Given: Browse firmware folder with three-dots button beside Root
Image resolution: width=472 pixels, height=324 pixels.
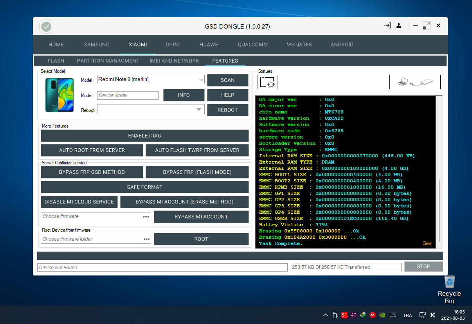Looking at the screenshot, I should 146,239.
